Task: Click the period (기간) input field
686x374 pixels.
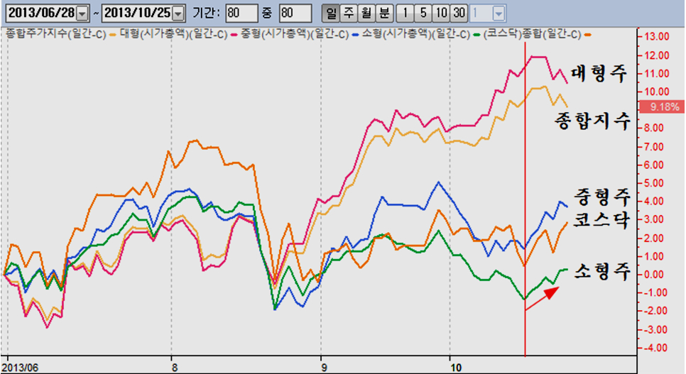Action: [x=241, y=13]
